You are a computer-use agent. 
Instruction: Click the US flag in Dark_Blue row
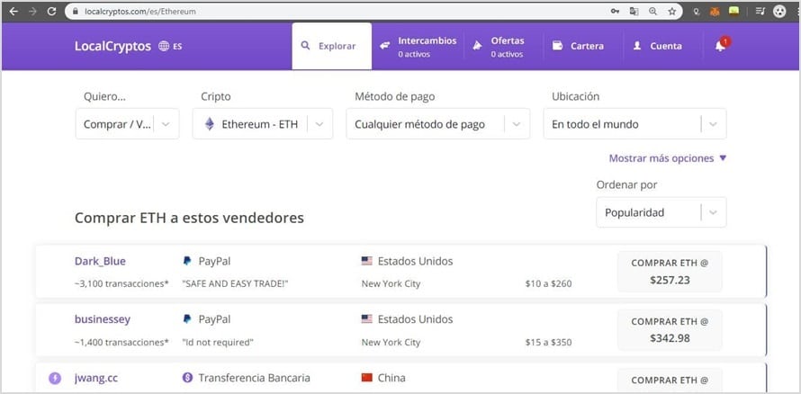(x=367, y=261)
